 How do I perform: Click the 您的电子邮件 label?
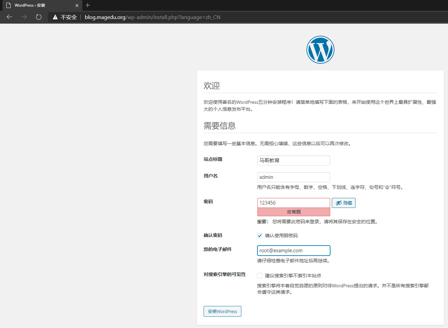pos(218,250)
